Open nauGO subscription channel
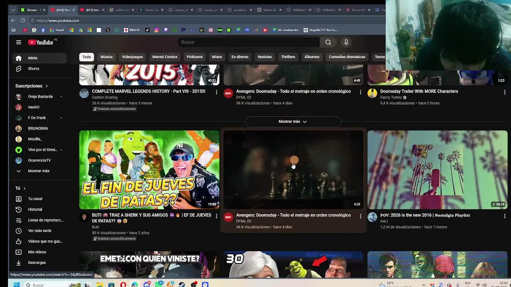 (39, 107)
